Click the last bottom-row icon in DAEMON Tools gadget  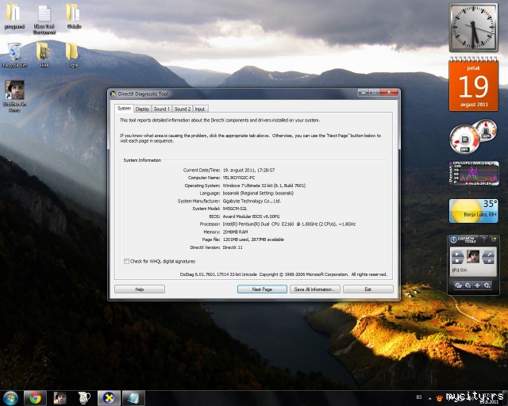487,285
